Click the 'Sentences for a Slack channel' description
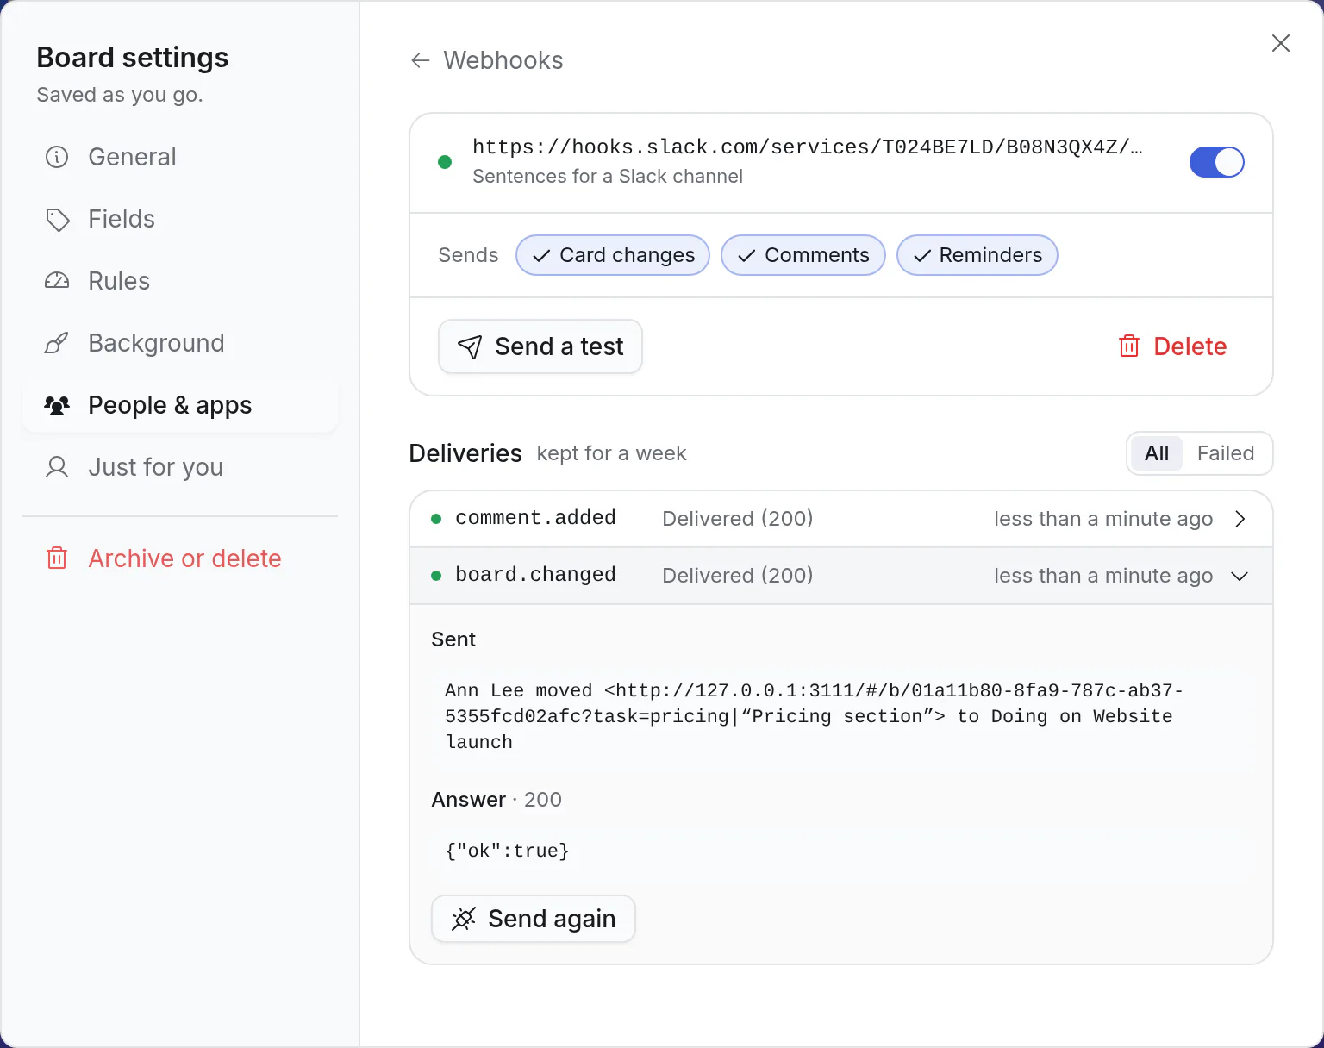This screenshot has width=1324, height=1048. point(608,176)
